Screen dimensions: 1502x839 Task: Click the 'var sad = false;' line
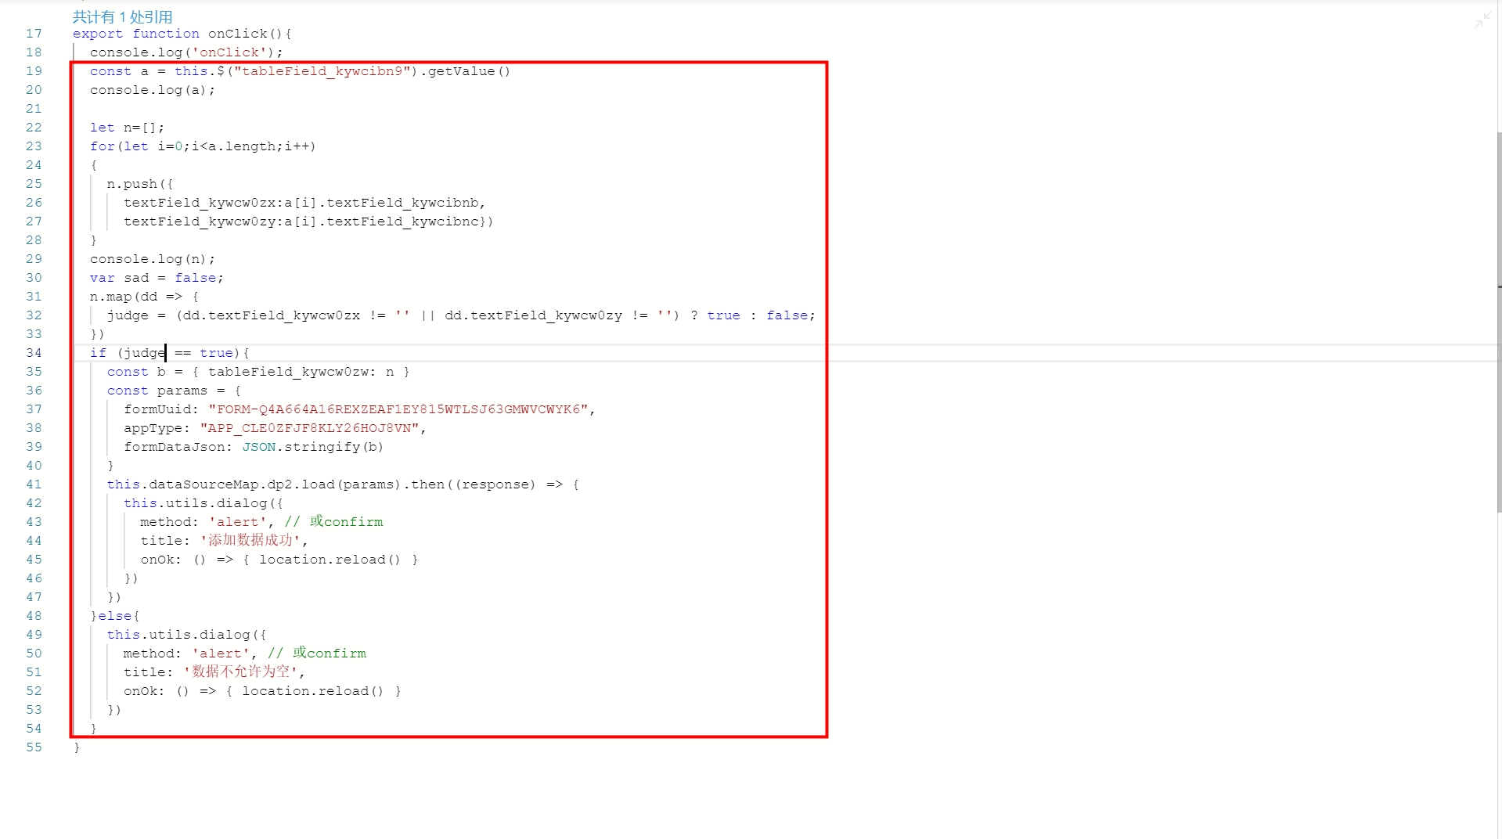[157, 278]
